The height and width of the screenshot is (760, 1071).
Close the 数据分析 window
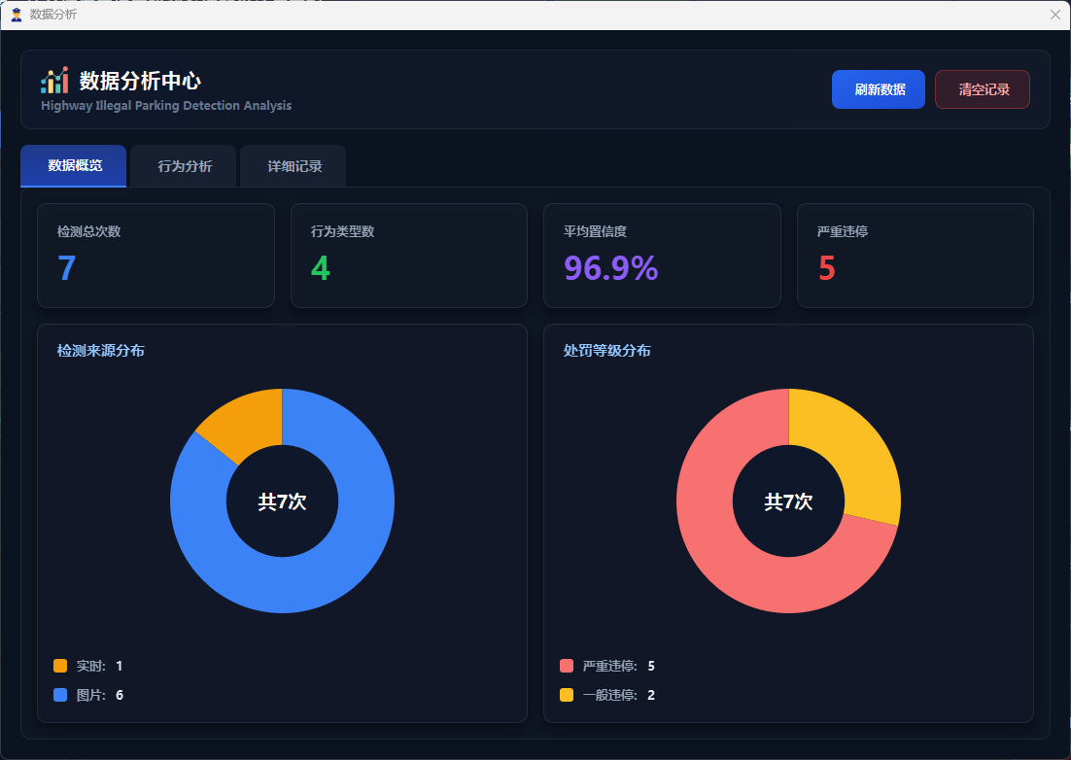1054,15
